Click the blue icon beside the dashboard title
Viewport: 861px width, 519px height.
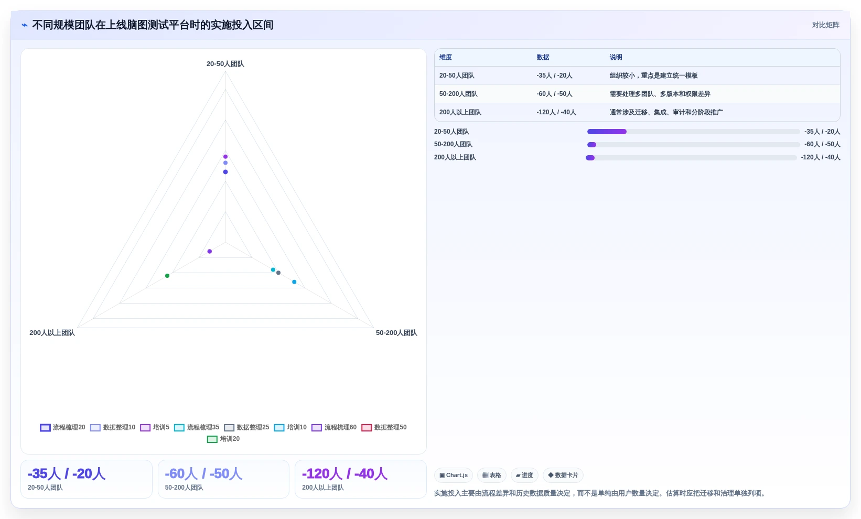coord(25,25)
